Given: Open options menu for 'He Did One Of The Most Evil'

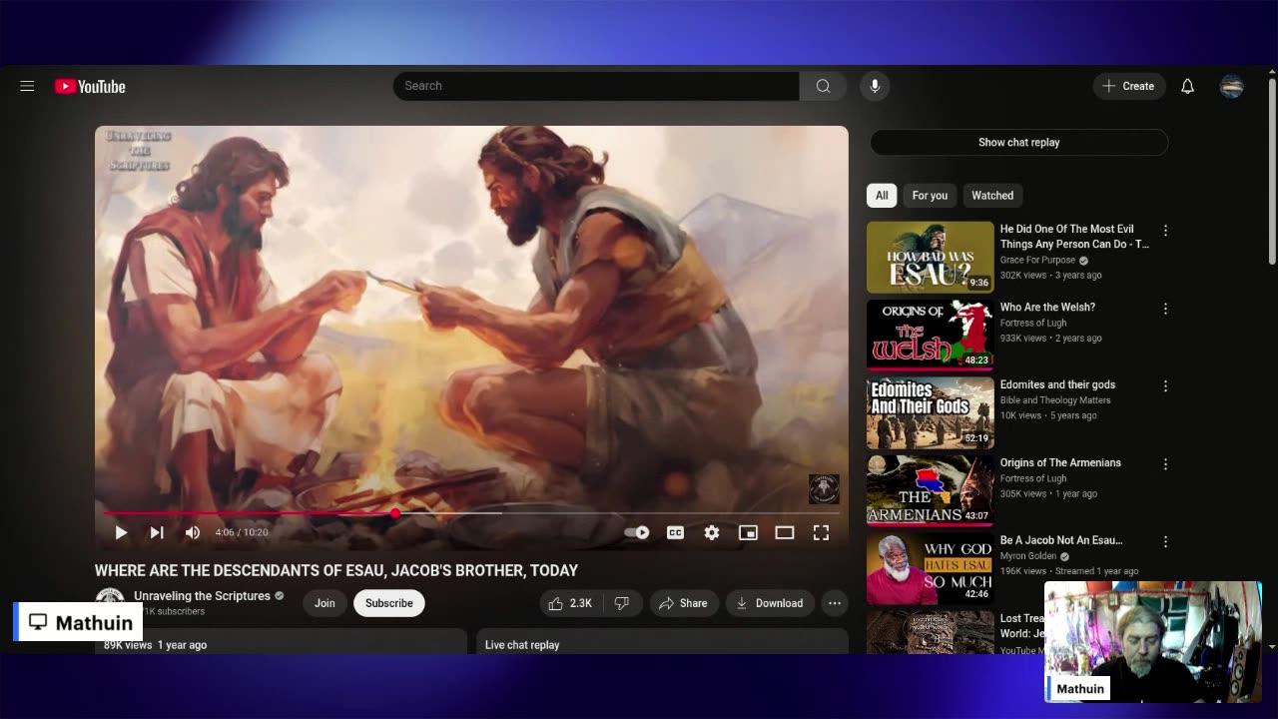Looking at the screenshot, I should (x=1165, y=231).
